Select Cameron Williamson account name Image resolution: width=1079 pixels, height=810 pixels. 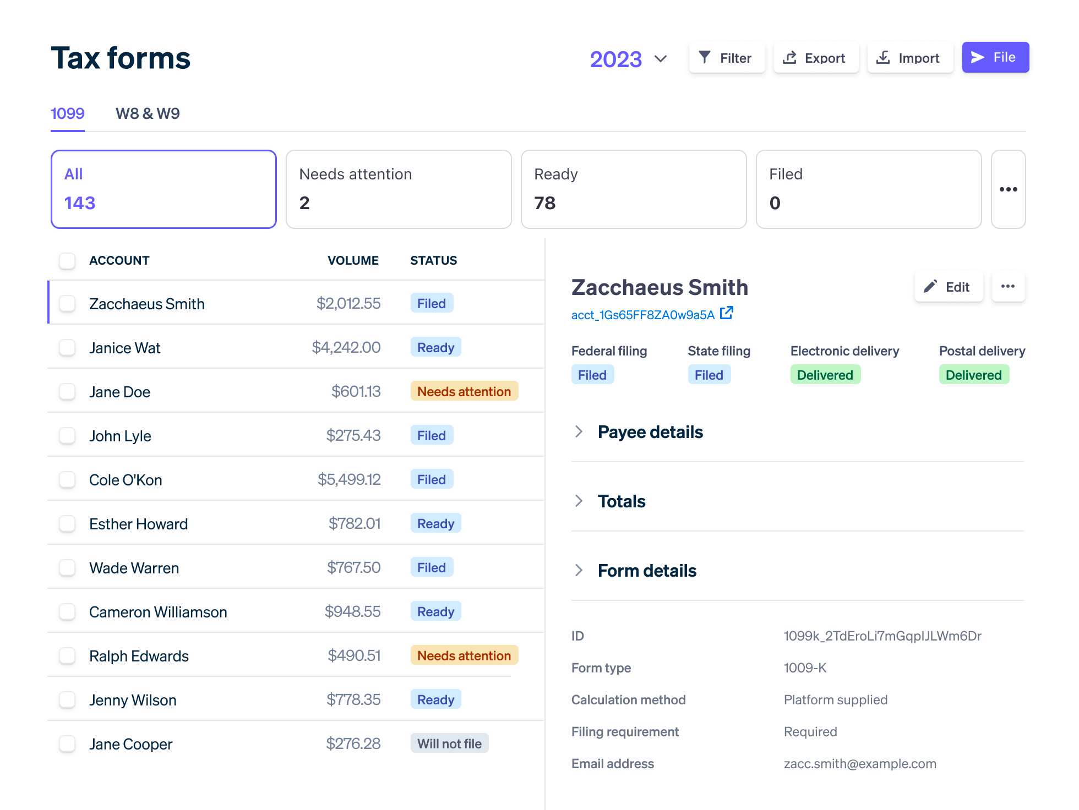[x=158, y=612]
